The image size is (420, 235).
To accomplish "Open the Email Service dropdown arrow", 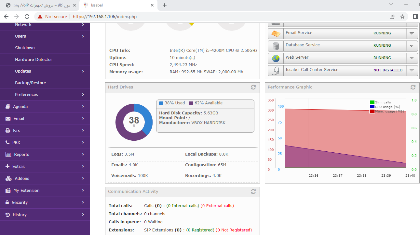I will coord(412,33).
